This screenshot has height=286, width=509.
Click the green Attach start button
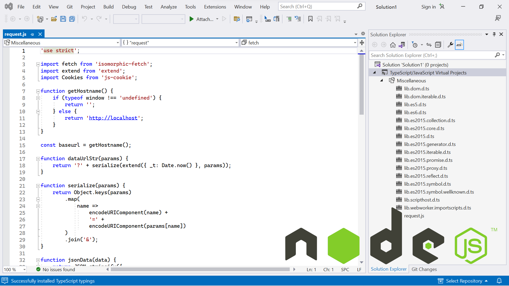pyautogui.click(x=201, y=19)
